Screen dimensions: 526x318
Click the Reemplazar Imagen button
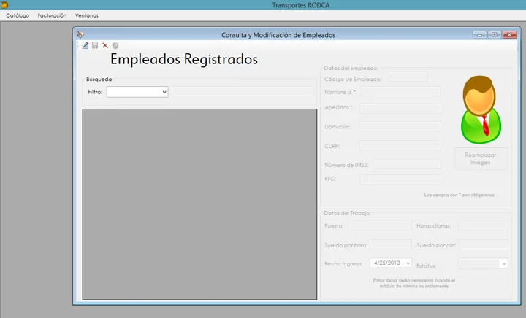click(481, 159)
